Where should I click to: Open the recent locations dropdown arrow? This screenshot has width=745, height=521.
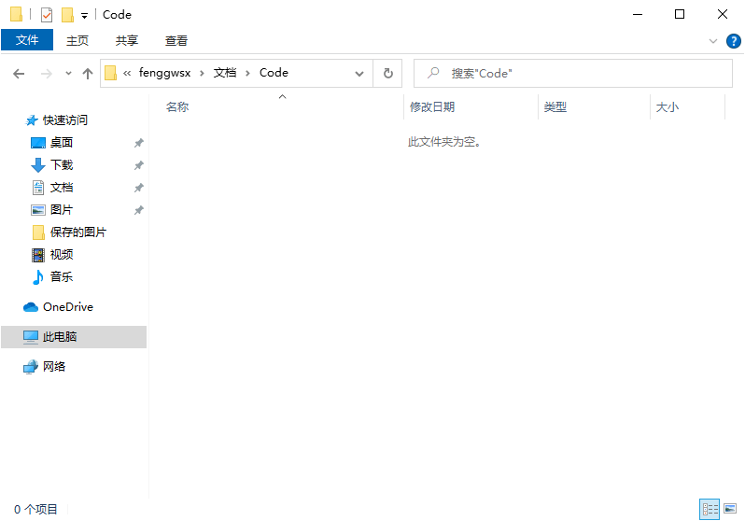coord(68,73)
